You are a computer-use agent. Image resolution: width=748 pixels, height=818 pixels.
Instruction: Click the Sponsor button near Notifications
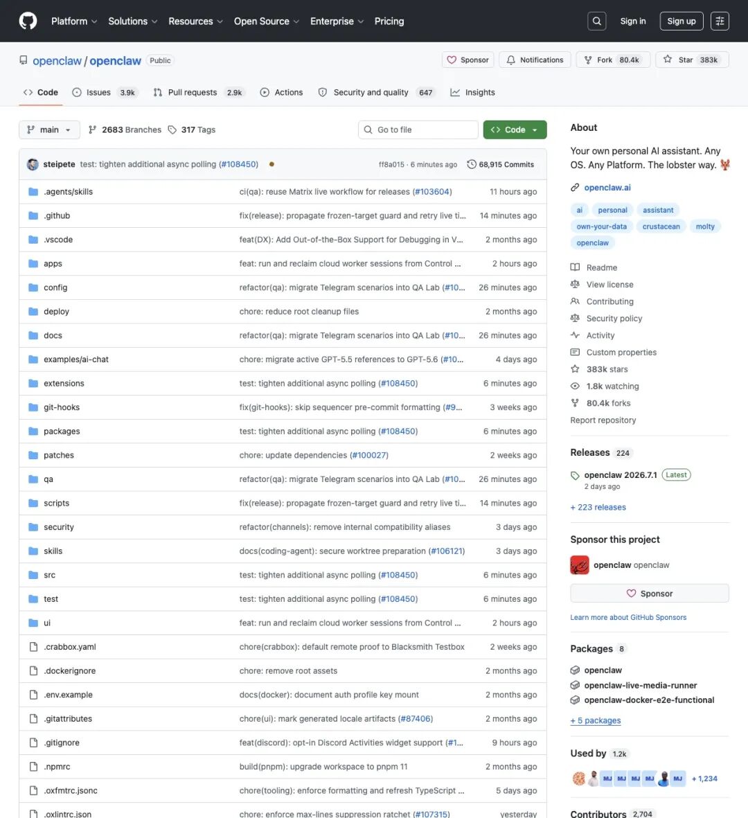click(468, 60)
